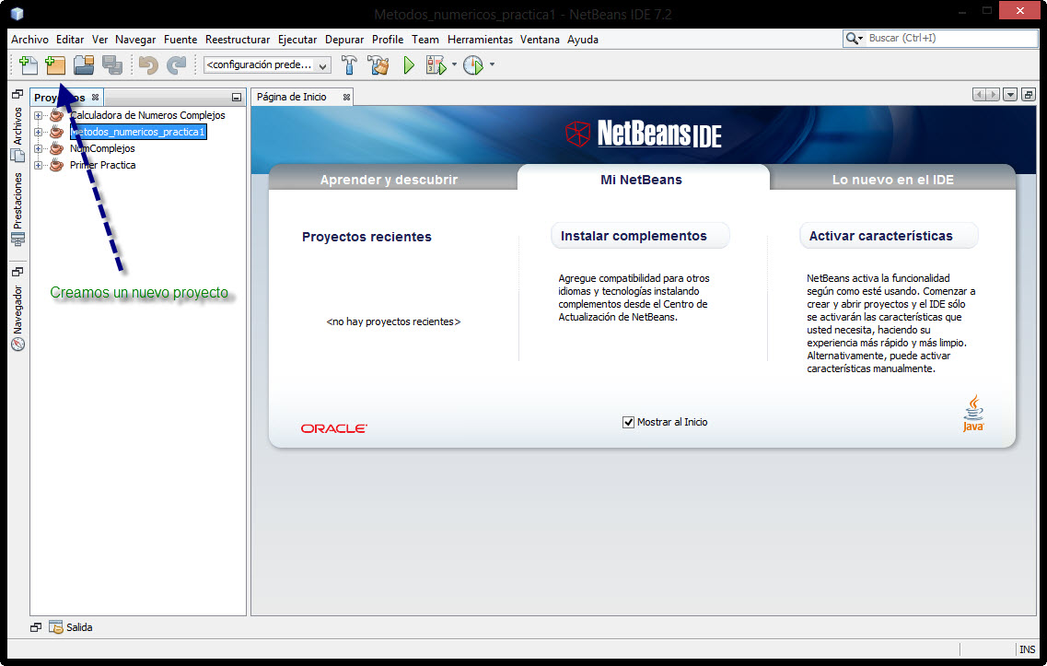Select Metodos_numericos_practica1 project
The height and width of the screenshot is (666, 1047).
[137, 133]
